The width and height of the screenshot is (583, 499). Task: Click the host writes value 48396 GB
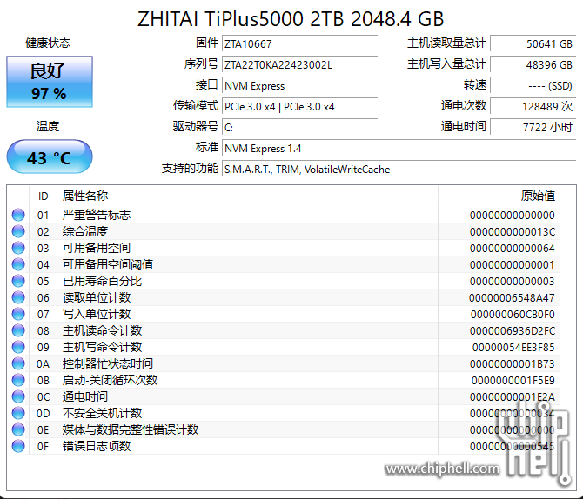[x=533, y=64]
